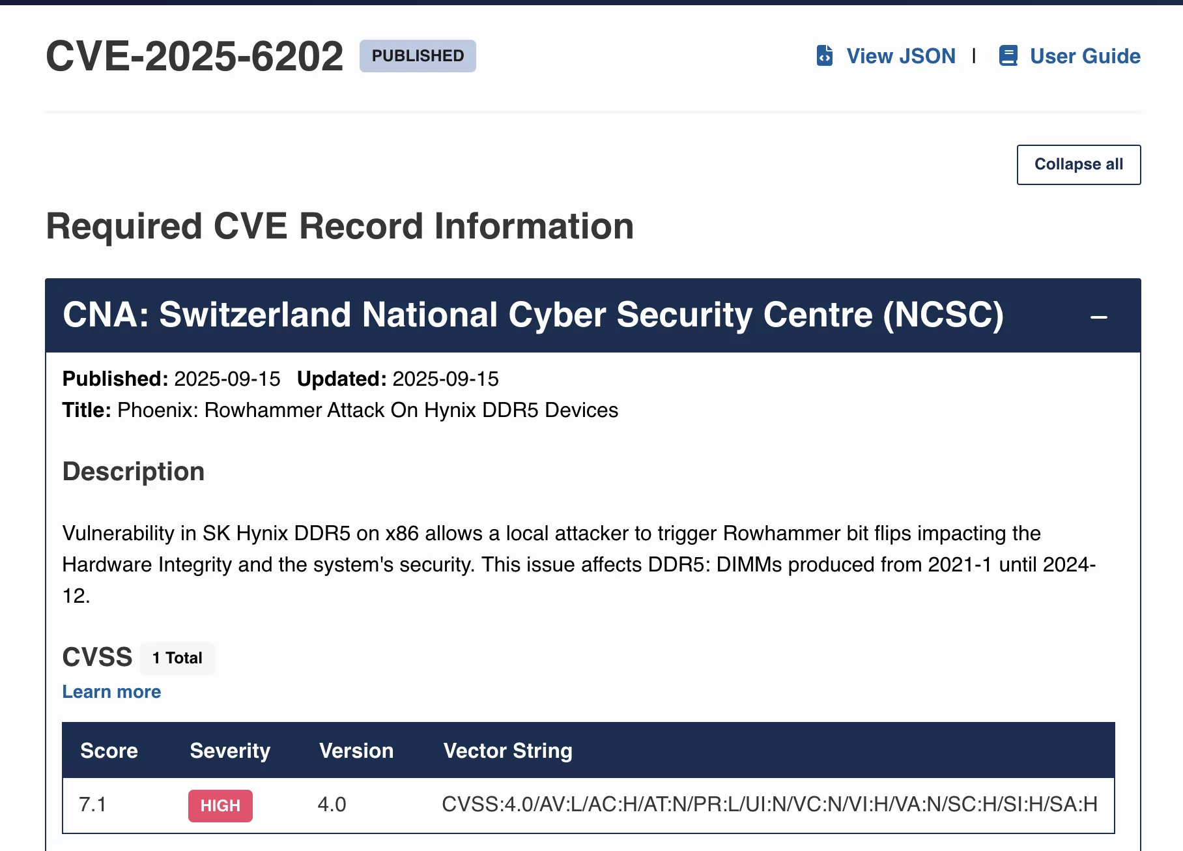This screenshot has width=1183, height=851.
Task: Click the User Guide book icon
Action: (1008, 56)
